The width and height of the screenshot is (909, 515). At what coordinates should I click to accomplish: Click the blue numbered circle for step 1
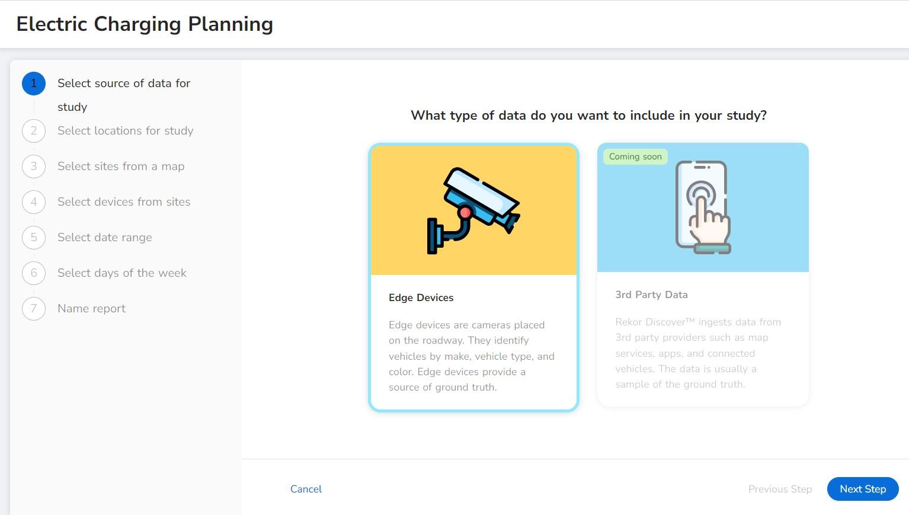[x=33, y=84]
